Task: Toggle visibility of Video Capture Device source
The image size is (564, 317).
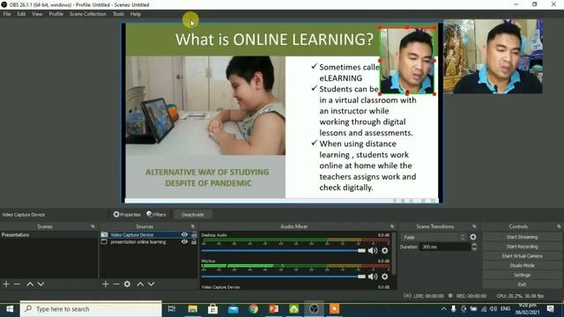Action: (184, 235)
